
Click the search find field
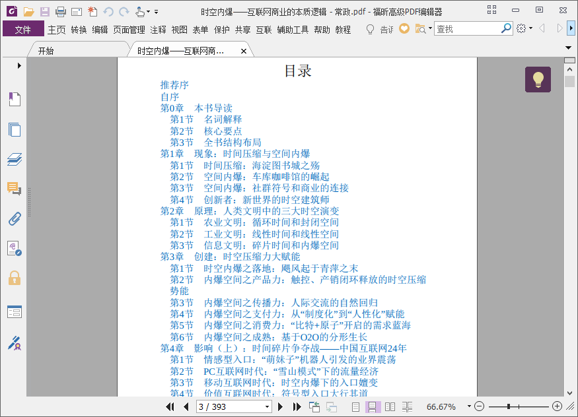468,29
